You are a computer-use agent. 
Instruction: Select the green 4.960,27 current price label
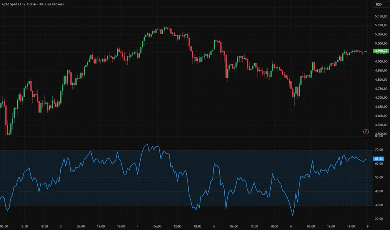click(381, 51)
